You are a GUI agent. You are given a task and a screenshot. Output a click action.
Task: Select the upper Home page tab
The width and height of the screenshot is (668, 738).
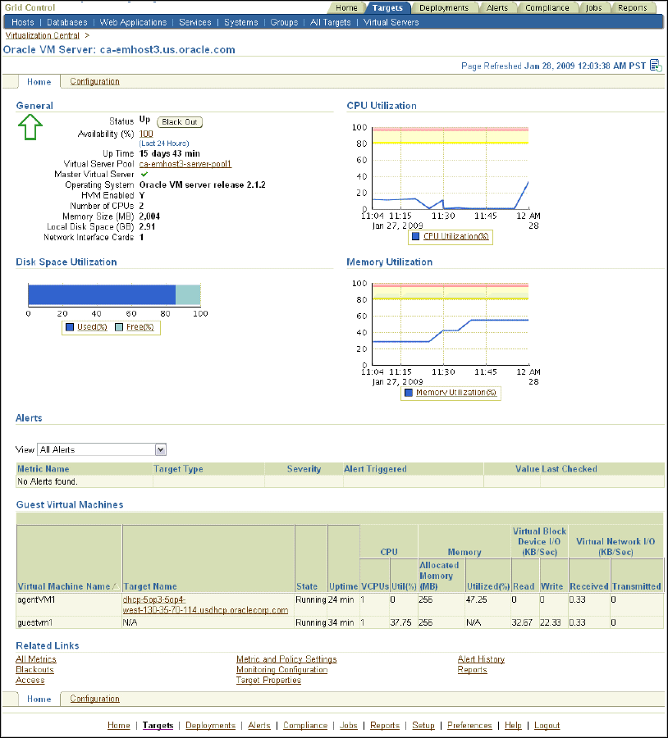coord(39,82)
